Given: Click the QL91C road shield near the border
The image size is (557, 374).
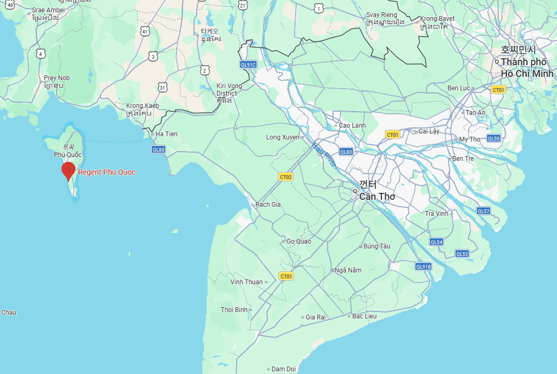Looking at the screenshot, I should (249, 65).
